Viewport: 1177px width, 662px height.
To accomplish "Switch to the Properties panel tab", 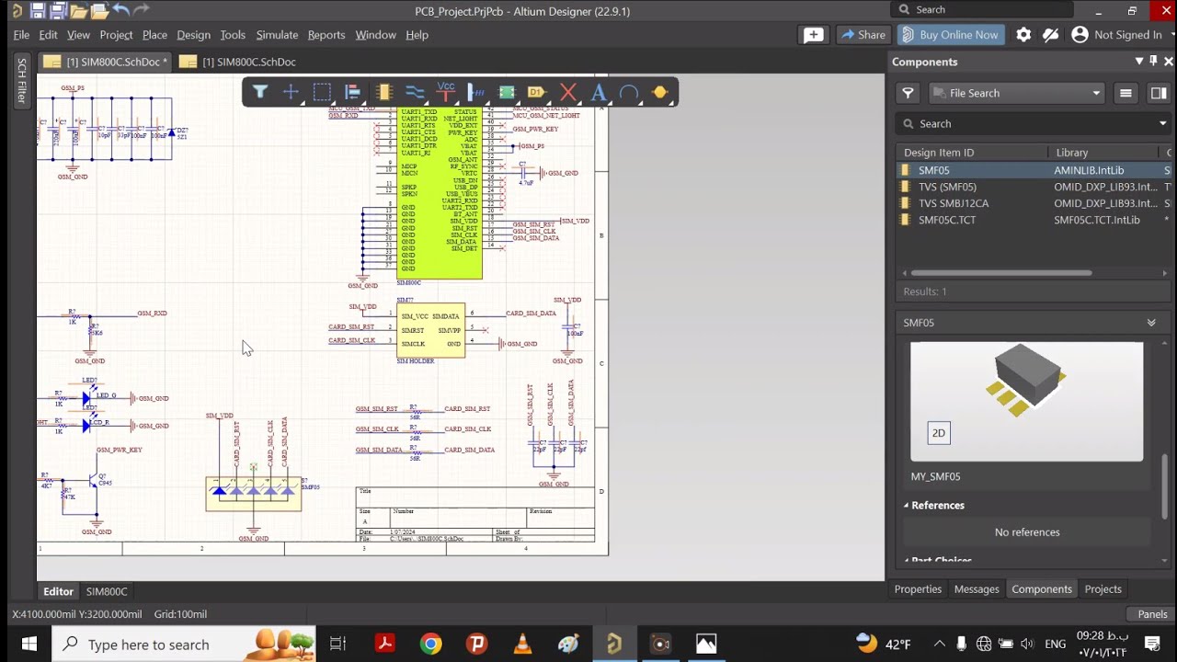I will point(918,589).
